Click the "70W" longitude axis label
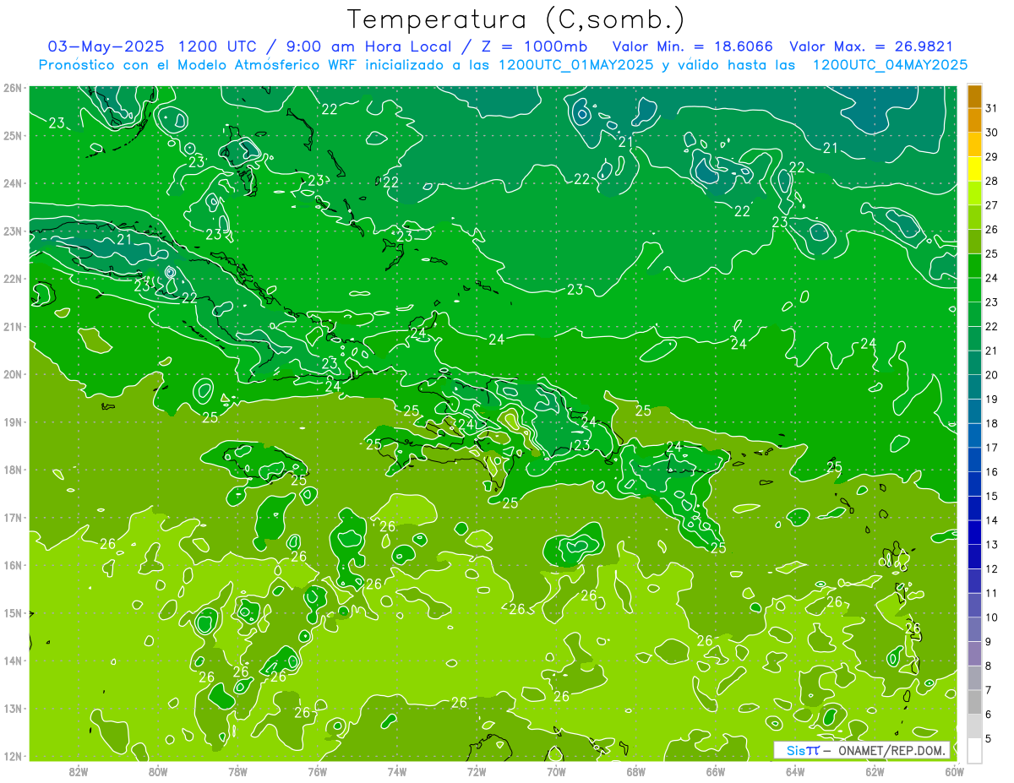The image size is (1014, 783). (556, 771)
